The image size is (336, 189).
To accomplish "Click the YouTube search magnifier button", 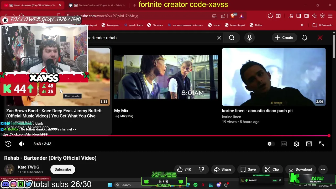I will (232, 38).
